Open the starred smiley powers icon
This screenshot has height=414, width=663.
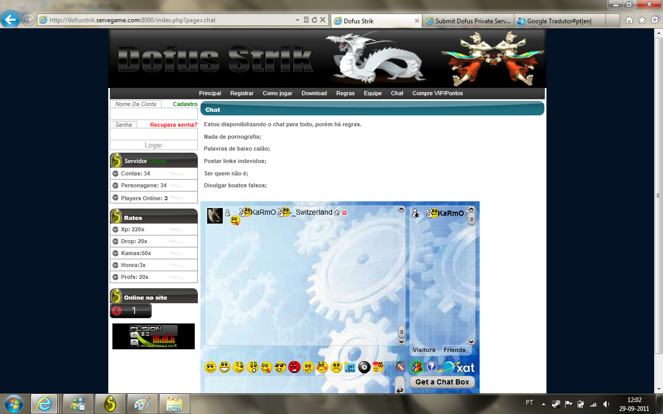pos(379,367)
